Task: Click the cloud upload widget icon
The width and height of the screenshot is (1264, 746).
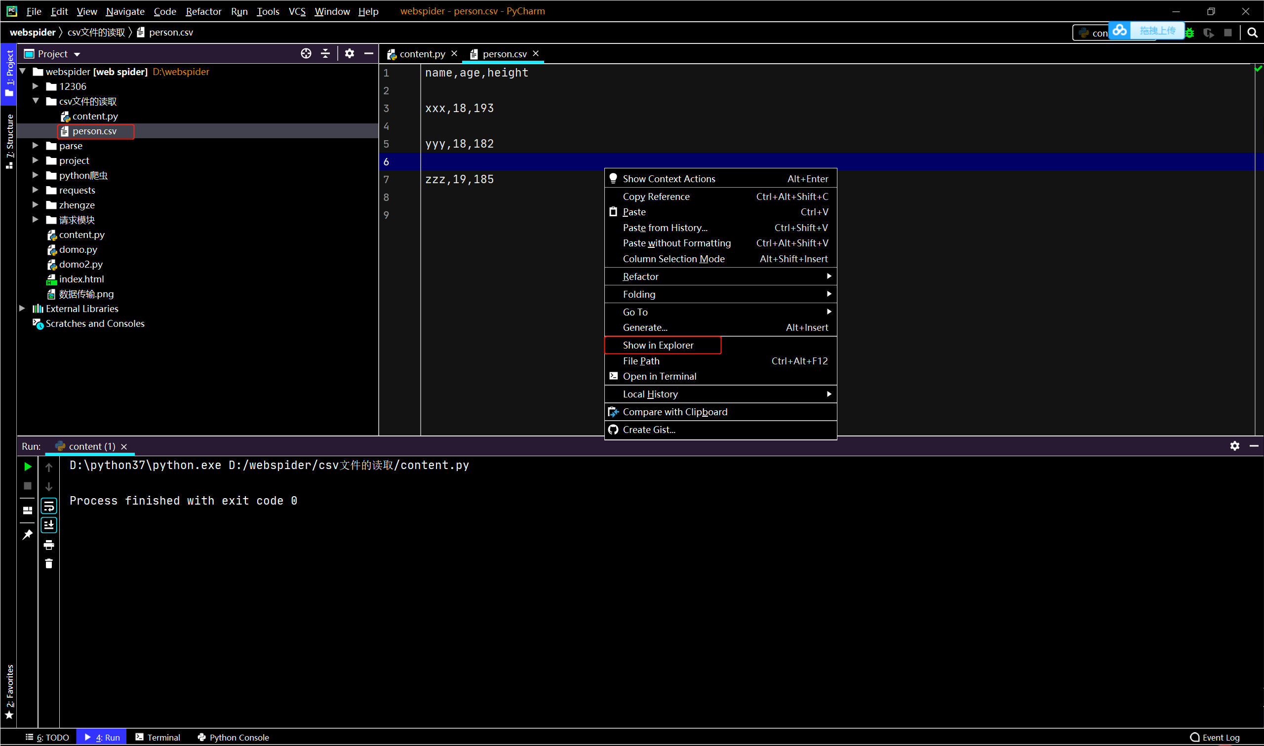Action: pos(1120,31)
